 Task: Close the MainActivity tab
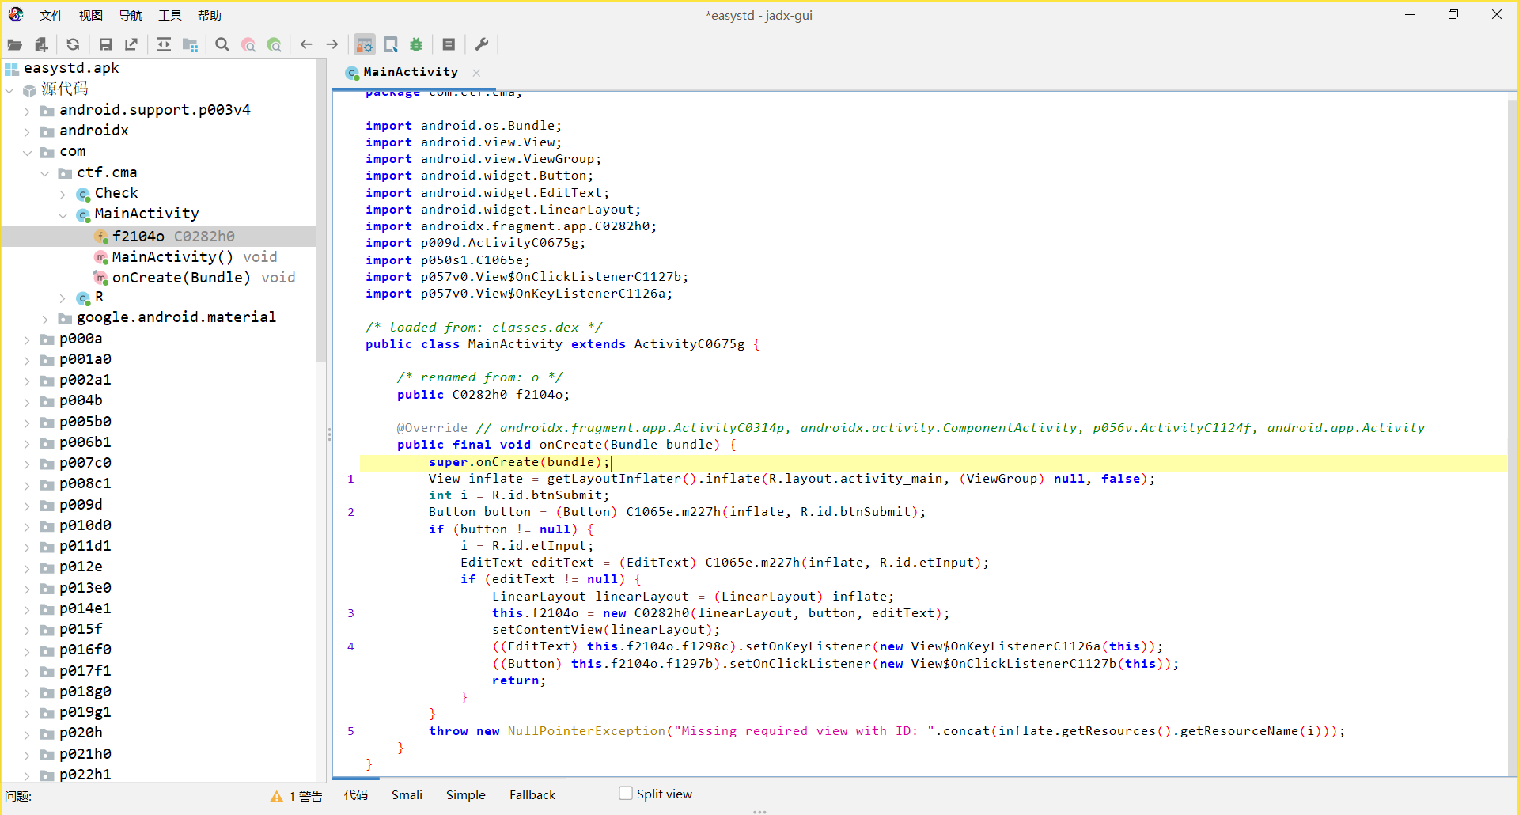click(476, 73)
